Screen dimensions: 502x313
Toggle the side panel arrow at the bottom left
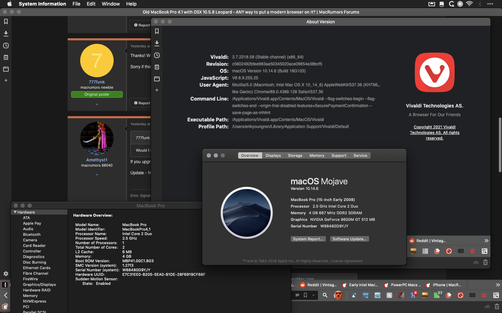(x=6, y=295)
